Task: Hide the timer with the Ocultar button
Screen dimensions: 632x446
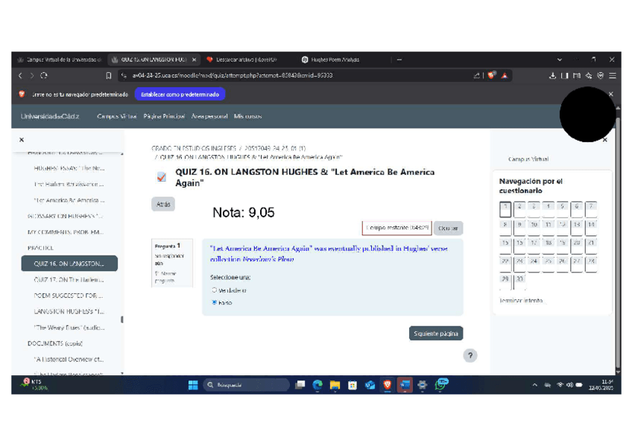Action: [448, 228]
